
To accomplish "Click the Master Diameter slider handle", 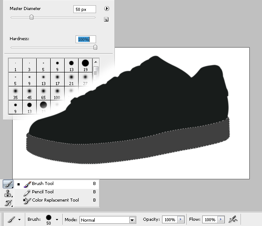I will [x=31, y=17].
